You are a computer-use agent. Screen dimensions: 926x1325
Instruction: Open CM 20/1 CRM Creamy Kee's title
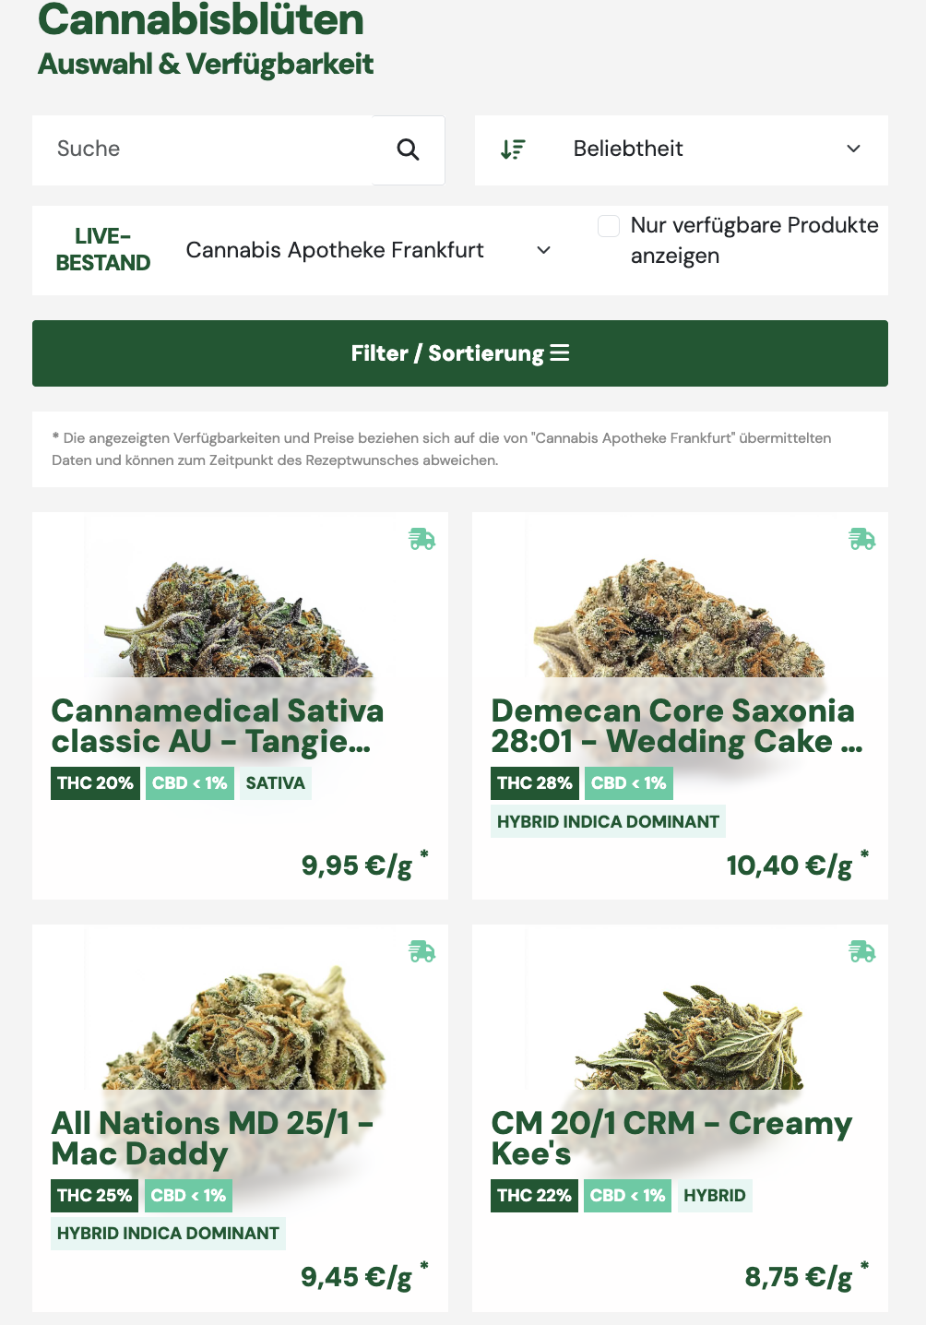click(x=671, y=1139)
